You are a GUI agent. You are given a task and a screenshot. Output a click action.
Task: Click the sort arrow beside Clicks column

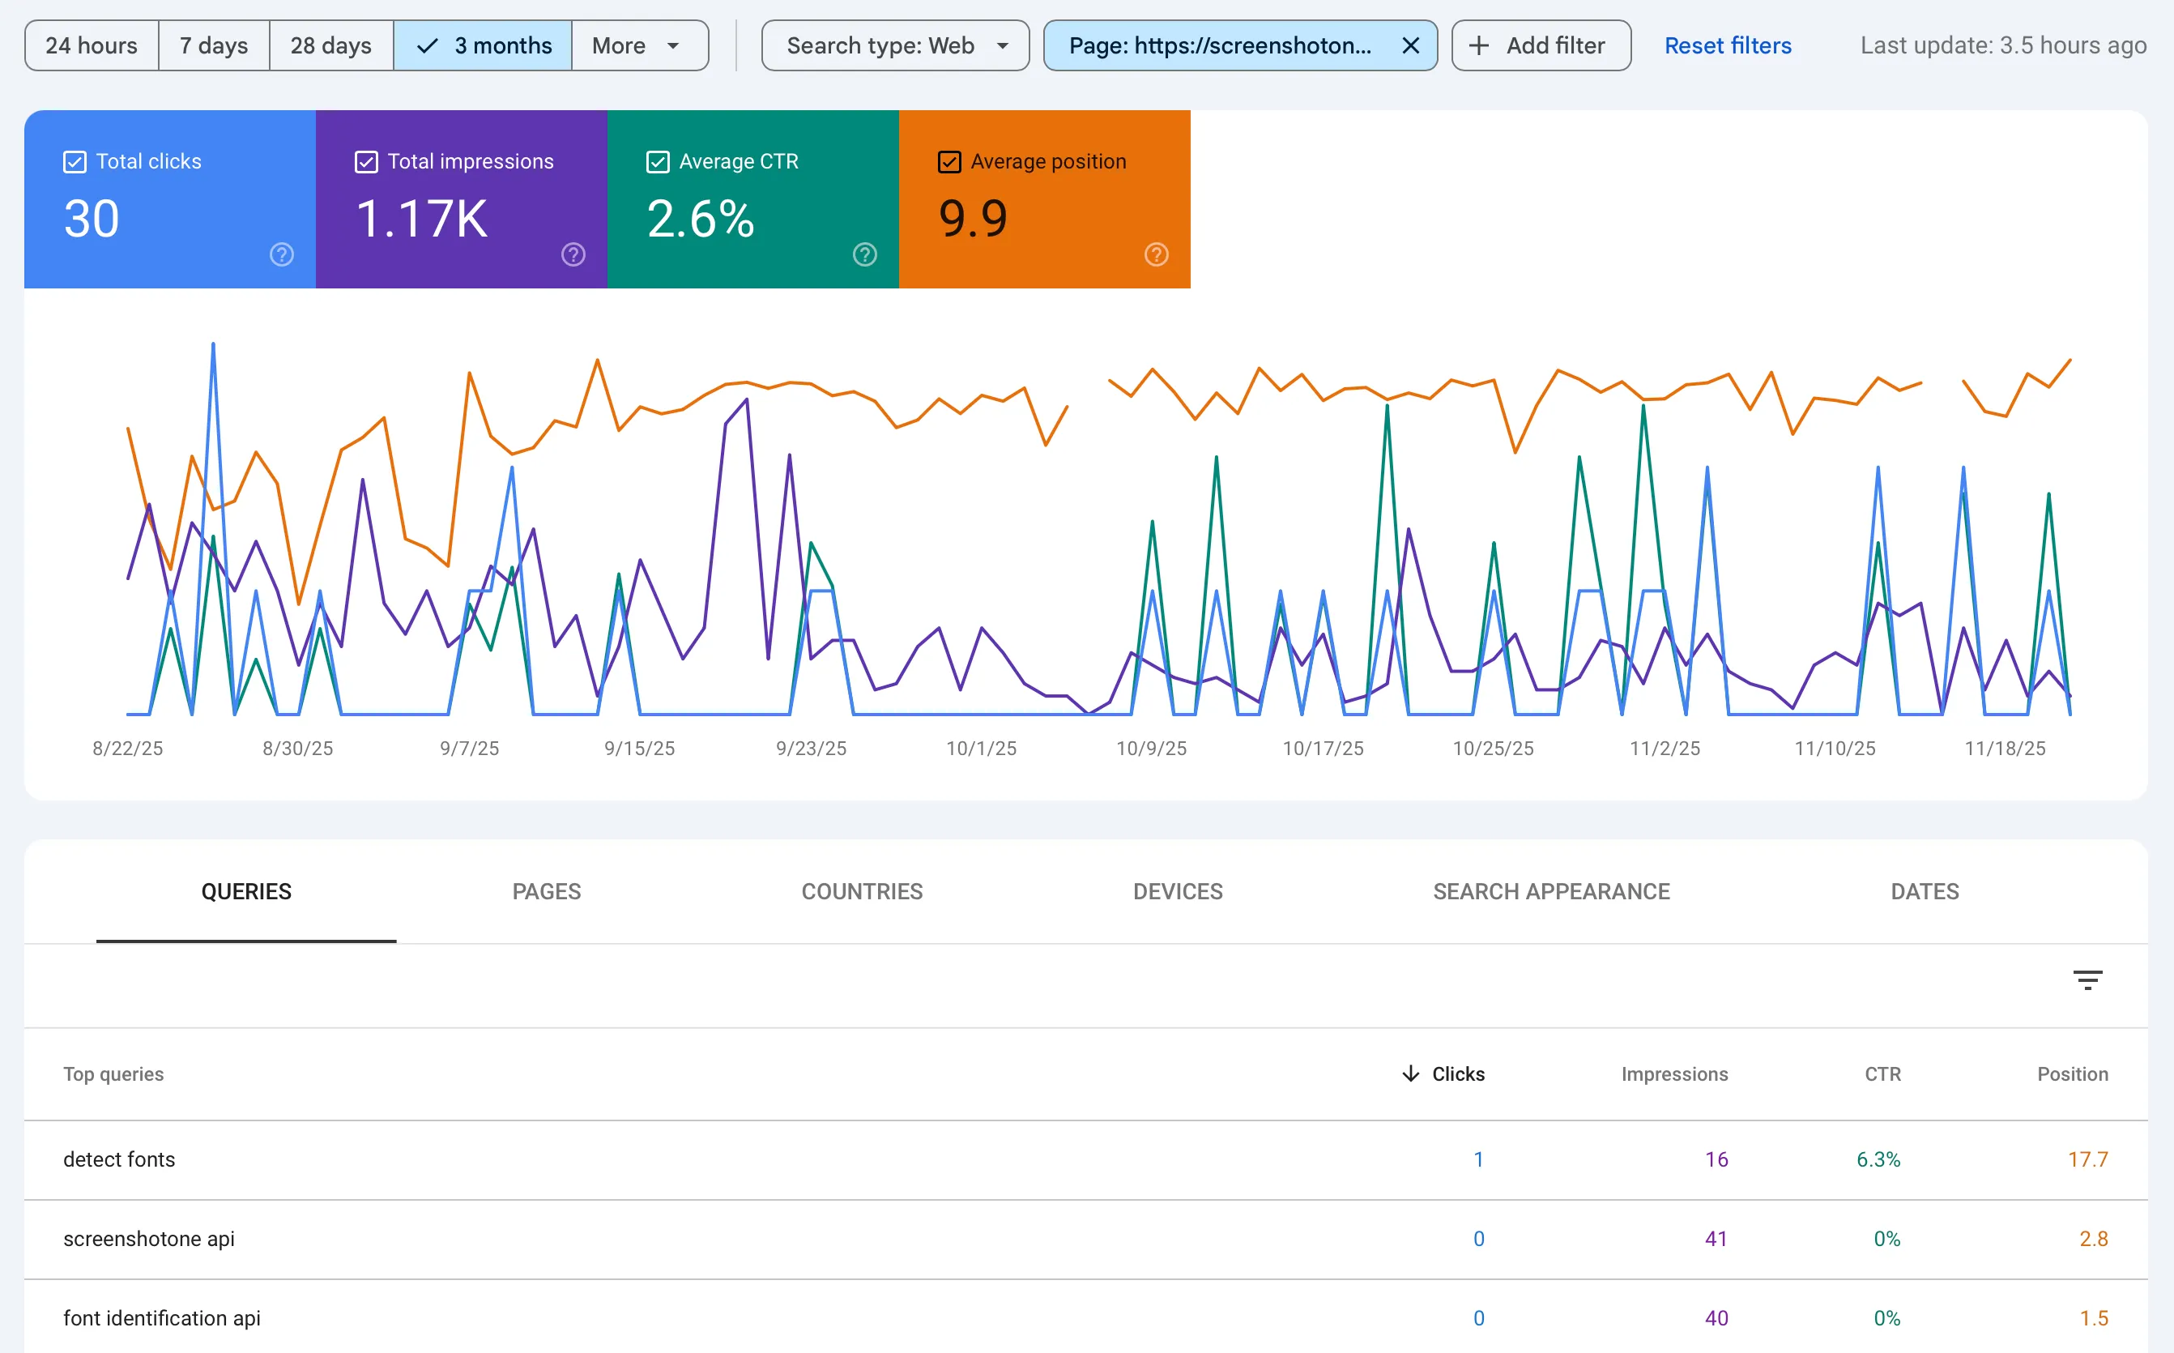point(1411,1073)
